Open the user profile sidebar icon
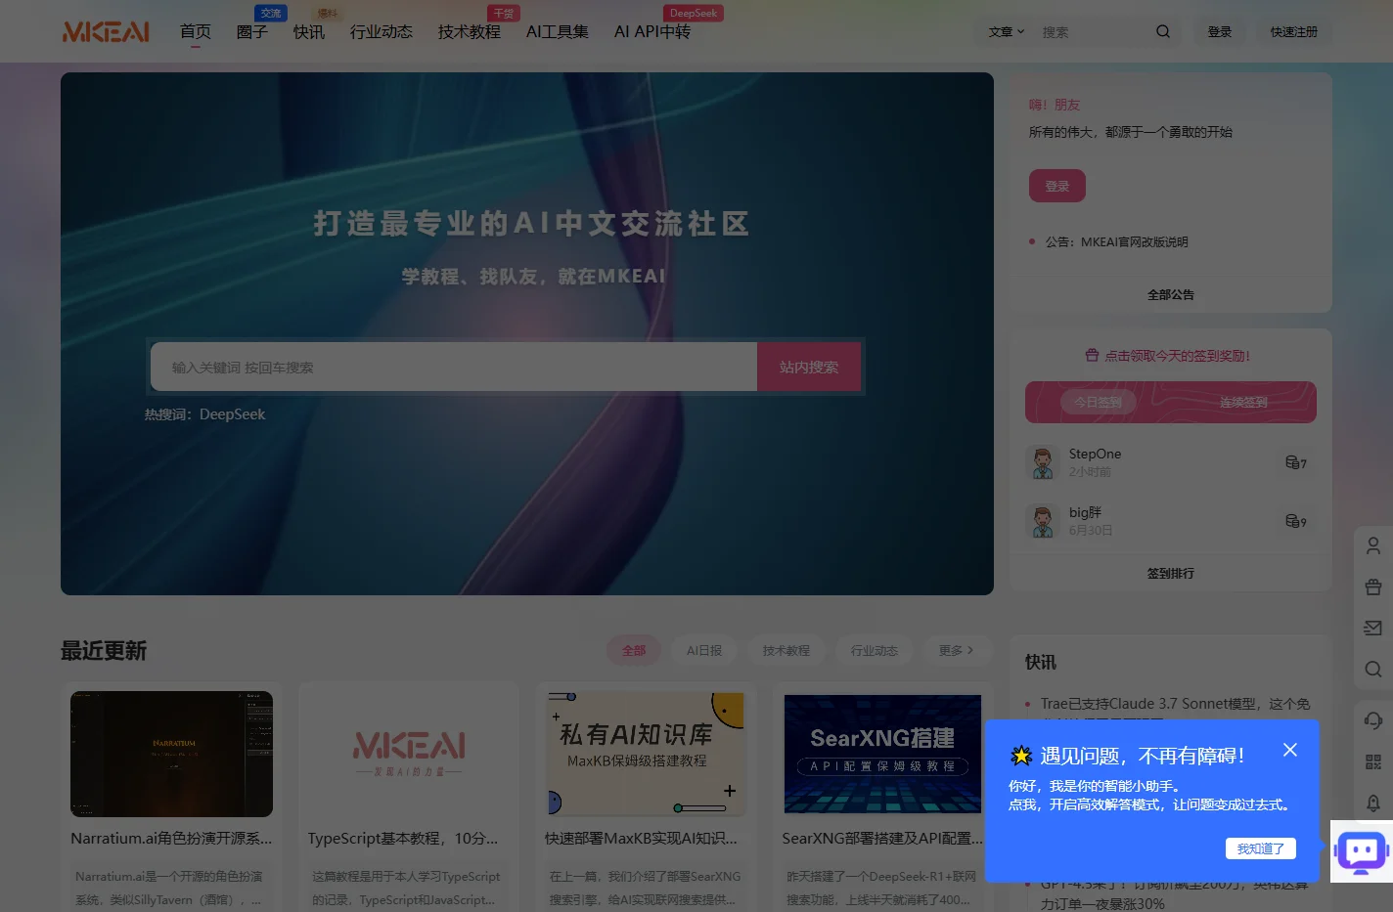1393x912 pixels. (x=1373, y=545)
